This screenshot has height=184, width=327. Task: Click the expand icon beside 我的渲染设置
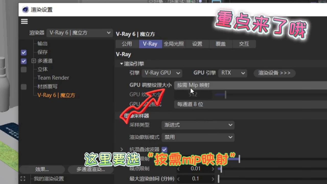click(23, 179)
